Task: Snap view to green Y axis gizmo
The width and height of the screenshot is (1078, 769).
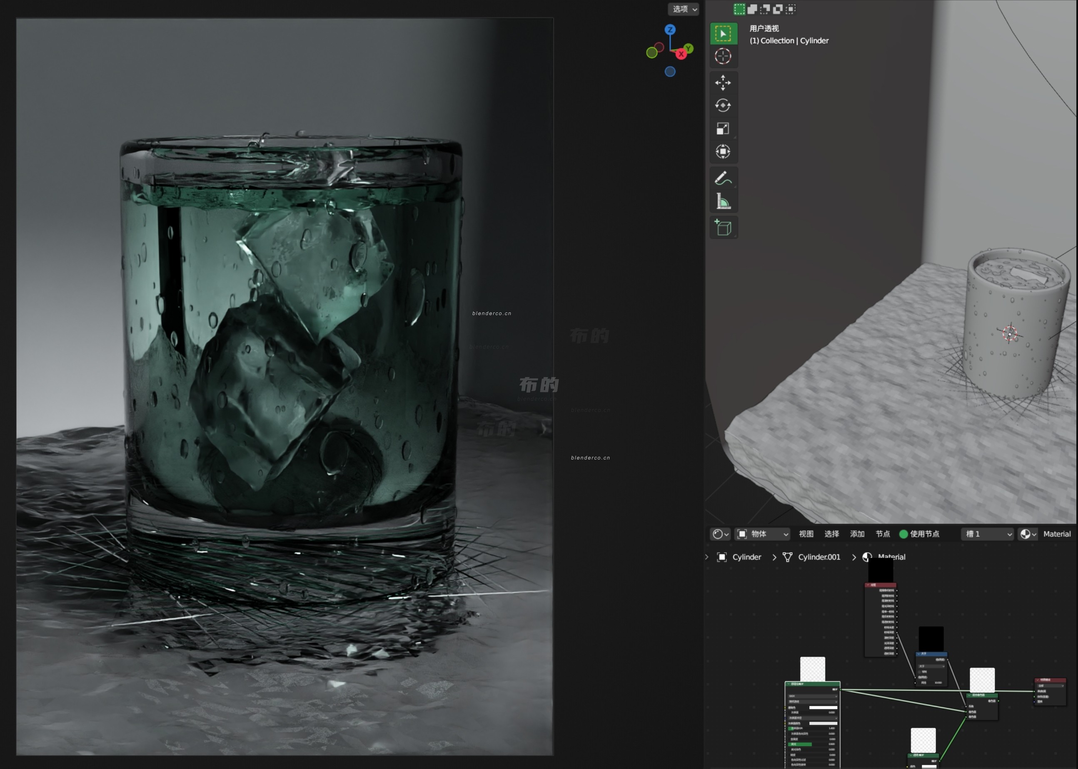Action: 689,48
